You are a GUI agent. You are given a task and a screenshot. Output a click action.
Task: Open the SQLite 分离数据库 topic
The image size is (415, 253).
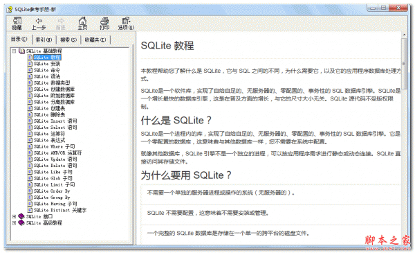54,102
